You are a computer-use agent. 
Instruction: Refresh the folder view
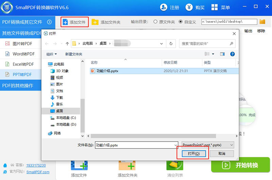click(x=171, y=44)
